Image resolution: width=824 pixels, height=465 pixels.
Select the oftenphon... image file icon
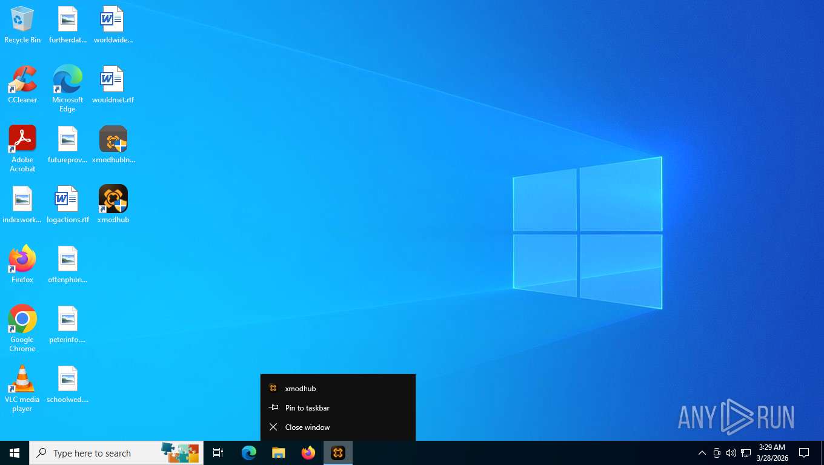(68, 265)
